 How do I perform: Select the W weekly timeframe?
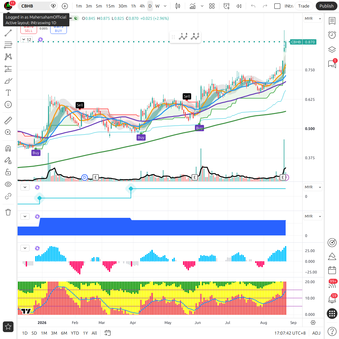(157, 6)
